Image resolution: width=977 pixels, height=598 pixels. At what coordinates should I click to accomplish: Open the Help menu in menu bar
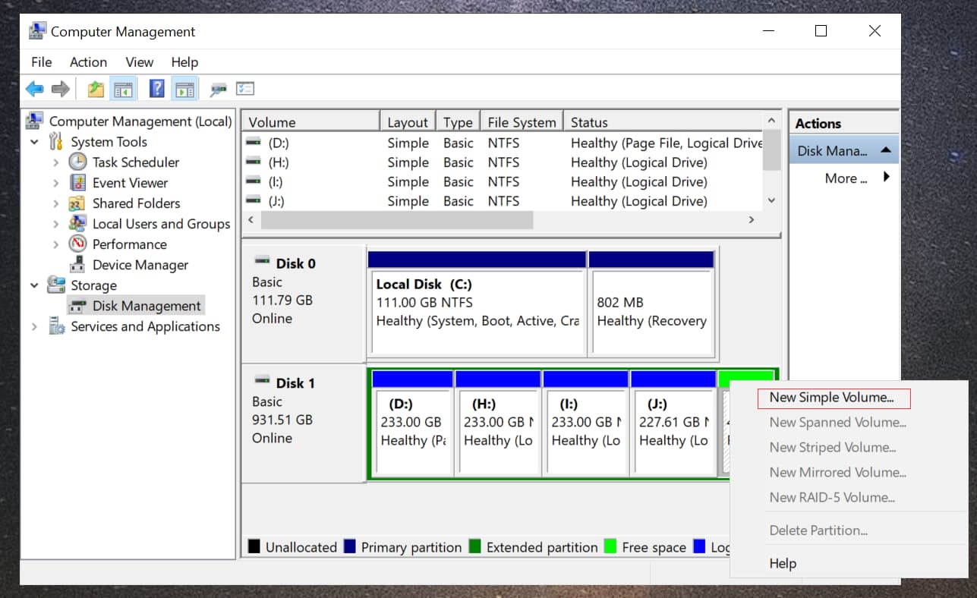coord(184,62)
